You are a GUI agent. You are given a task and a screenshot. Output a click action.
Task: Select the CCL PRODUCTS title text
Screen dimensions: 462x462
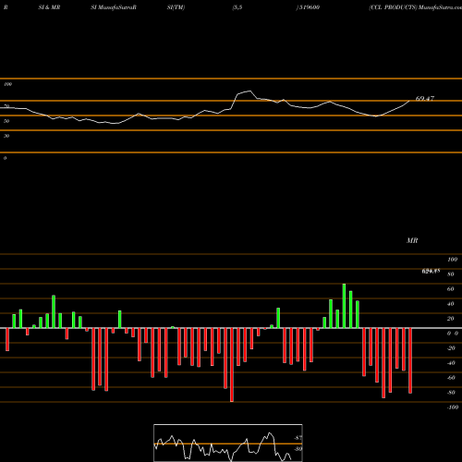(x=393, y=7)
